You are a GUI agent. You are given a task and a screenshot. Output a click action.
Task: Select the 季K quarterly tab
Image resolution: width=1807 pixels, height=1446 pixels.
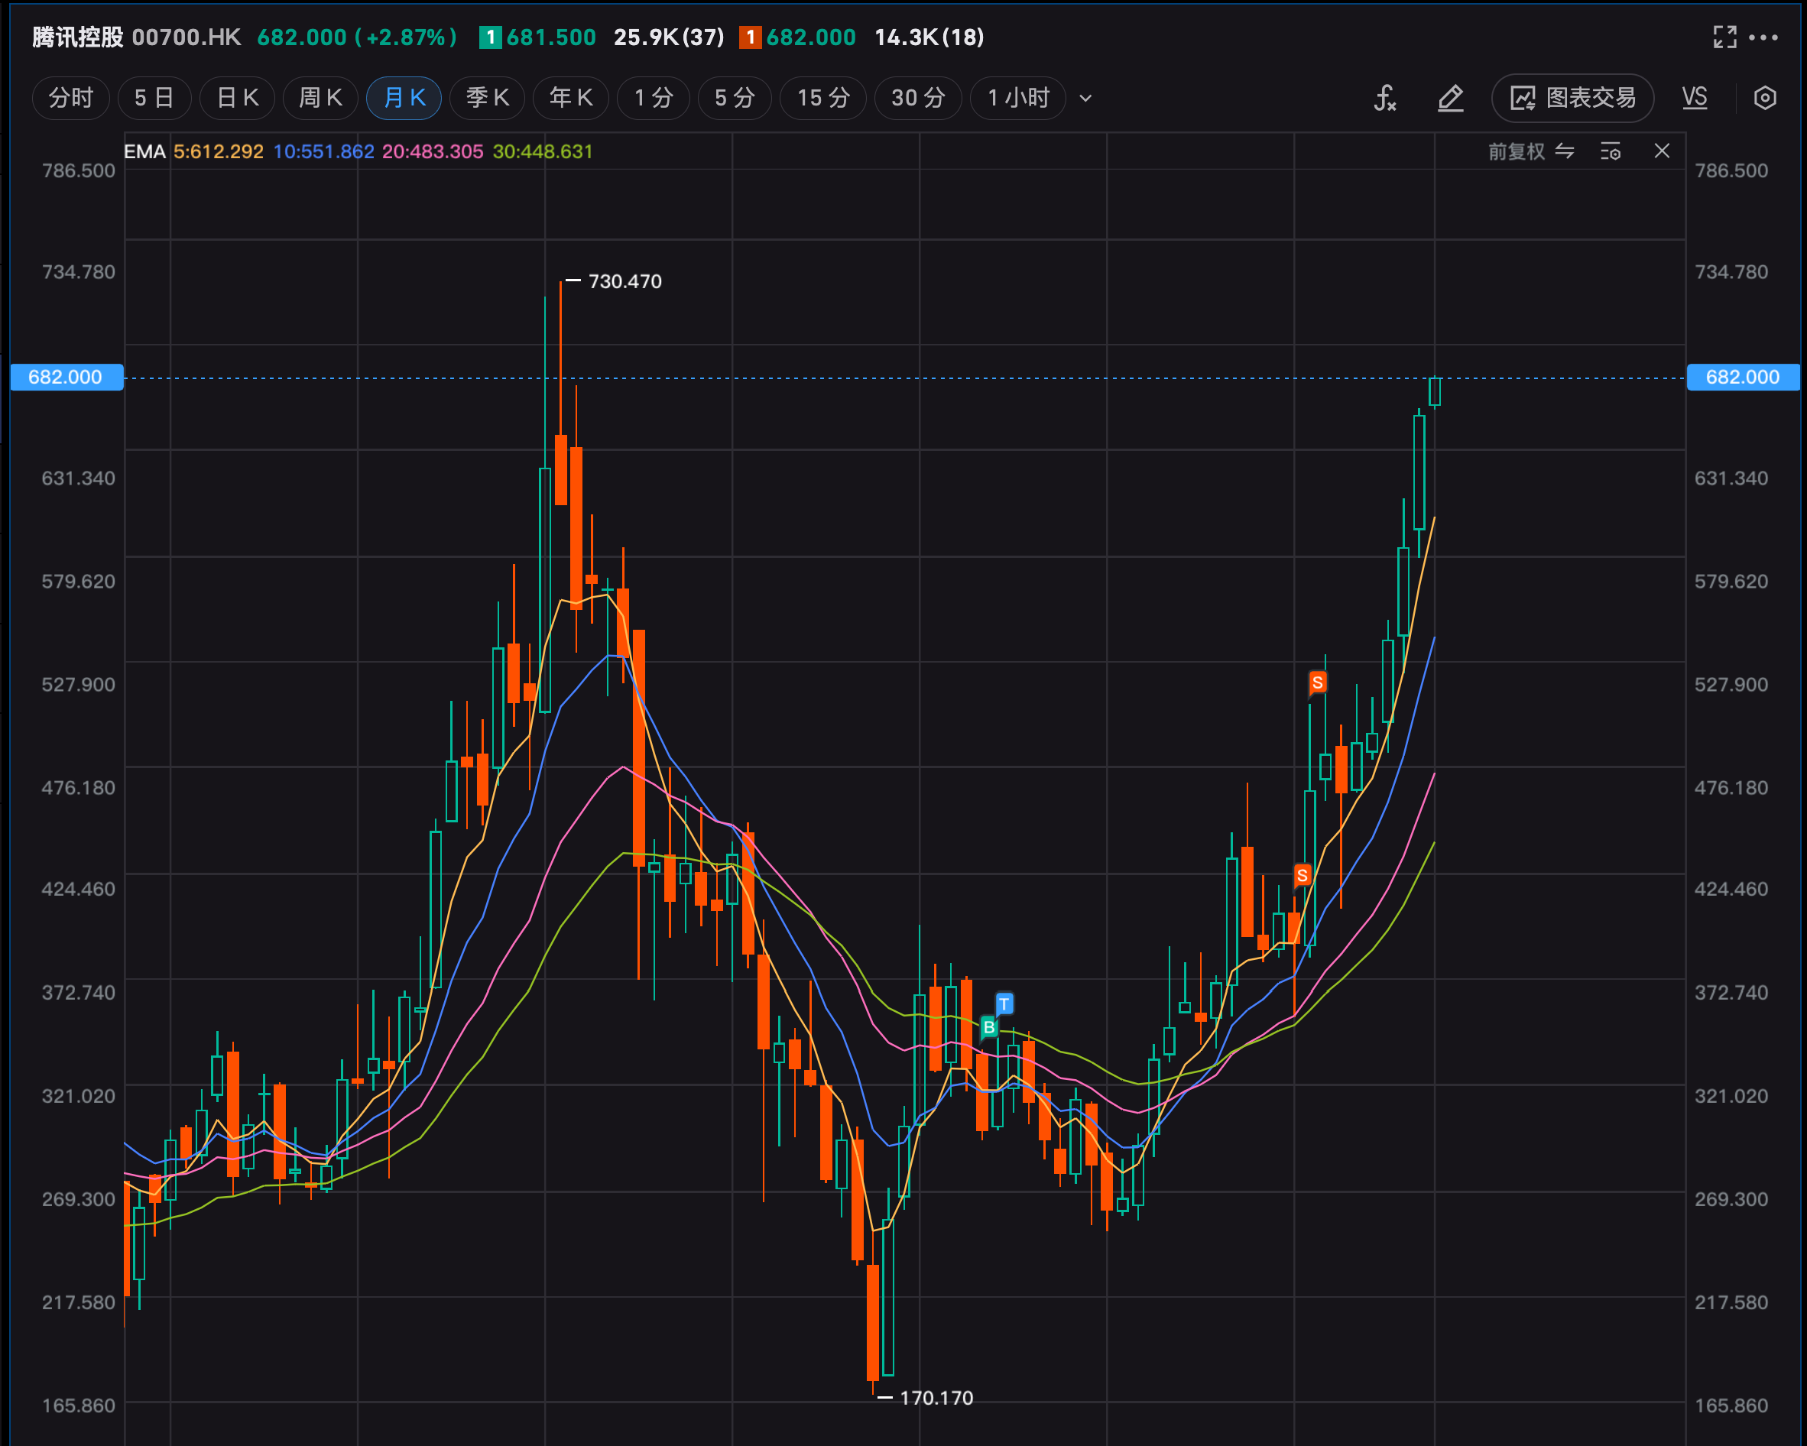coord(487,98)
